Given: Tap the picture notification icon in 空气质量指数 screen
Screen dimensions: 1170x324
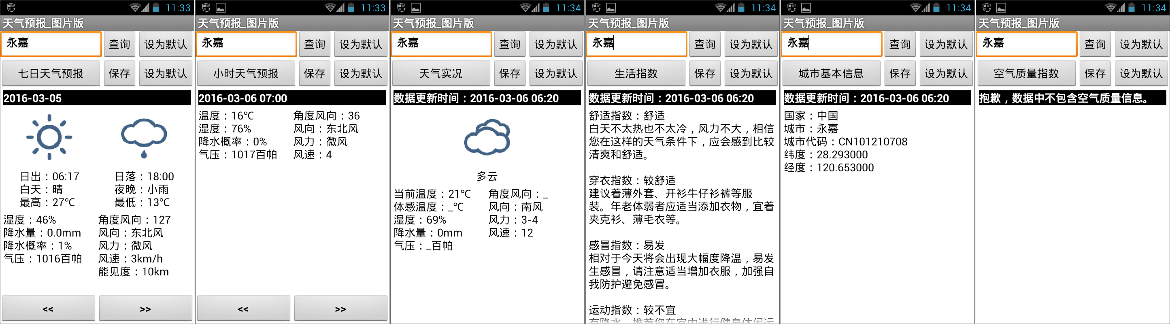Looking at the screenshot, I should pyautogui.click(x=1001, y=8).
